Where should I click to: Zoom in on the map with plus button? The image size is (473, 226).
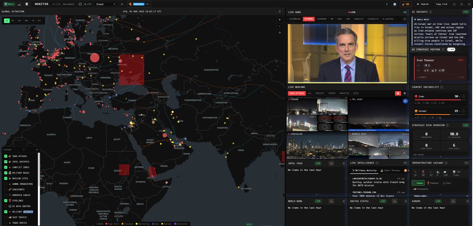click(280, 19)
